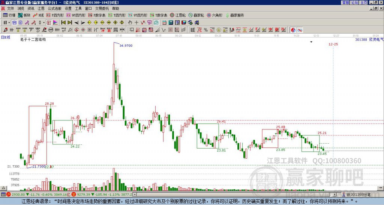The width and height of the screenshot is (384, 205).
Task: Switch to K线 candlestick chart
Action: (x=38, y=15)
